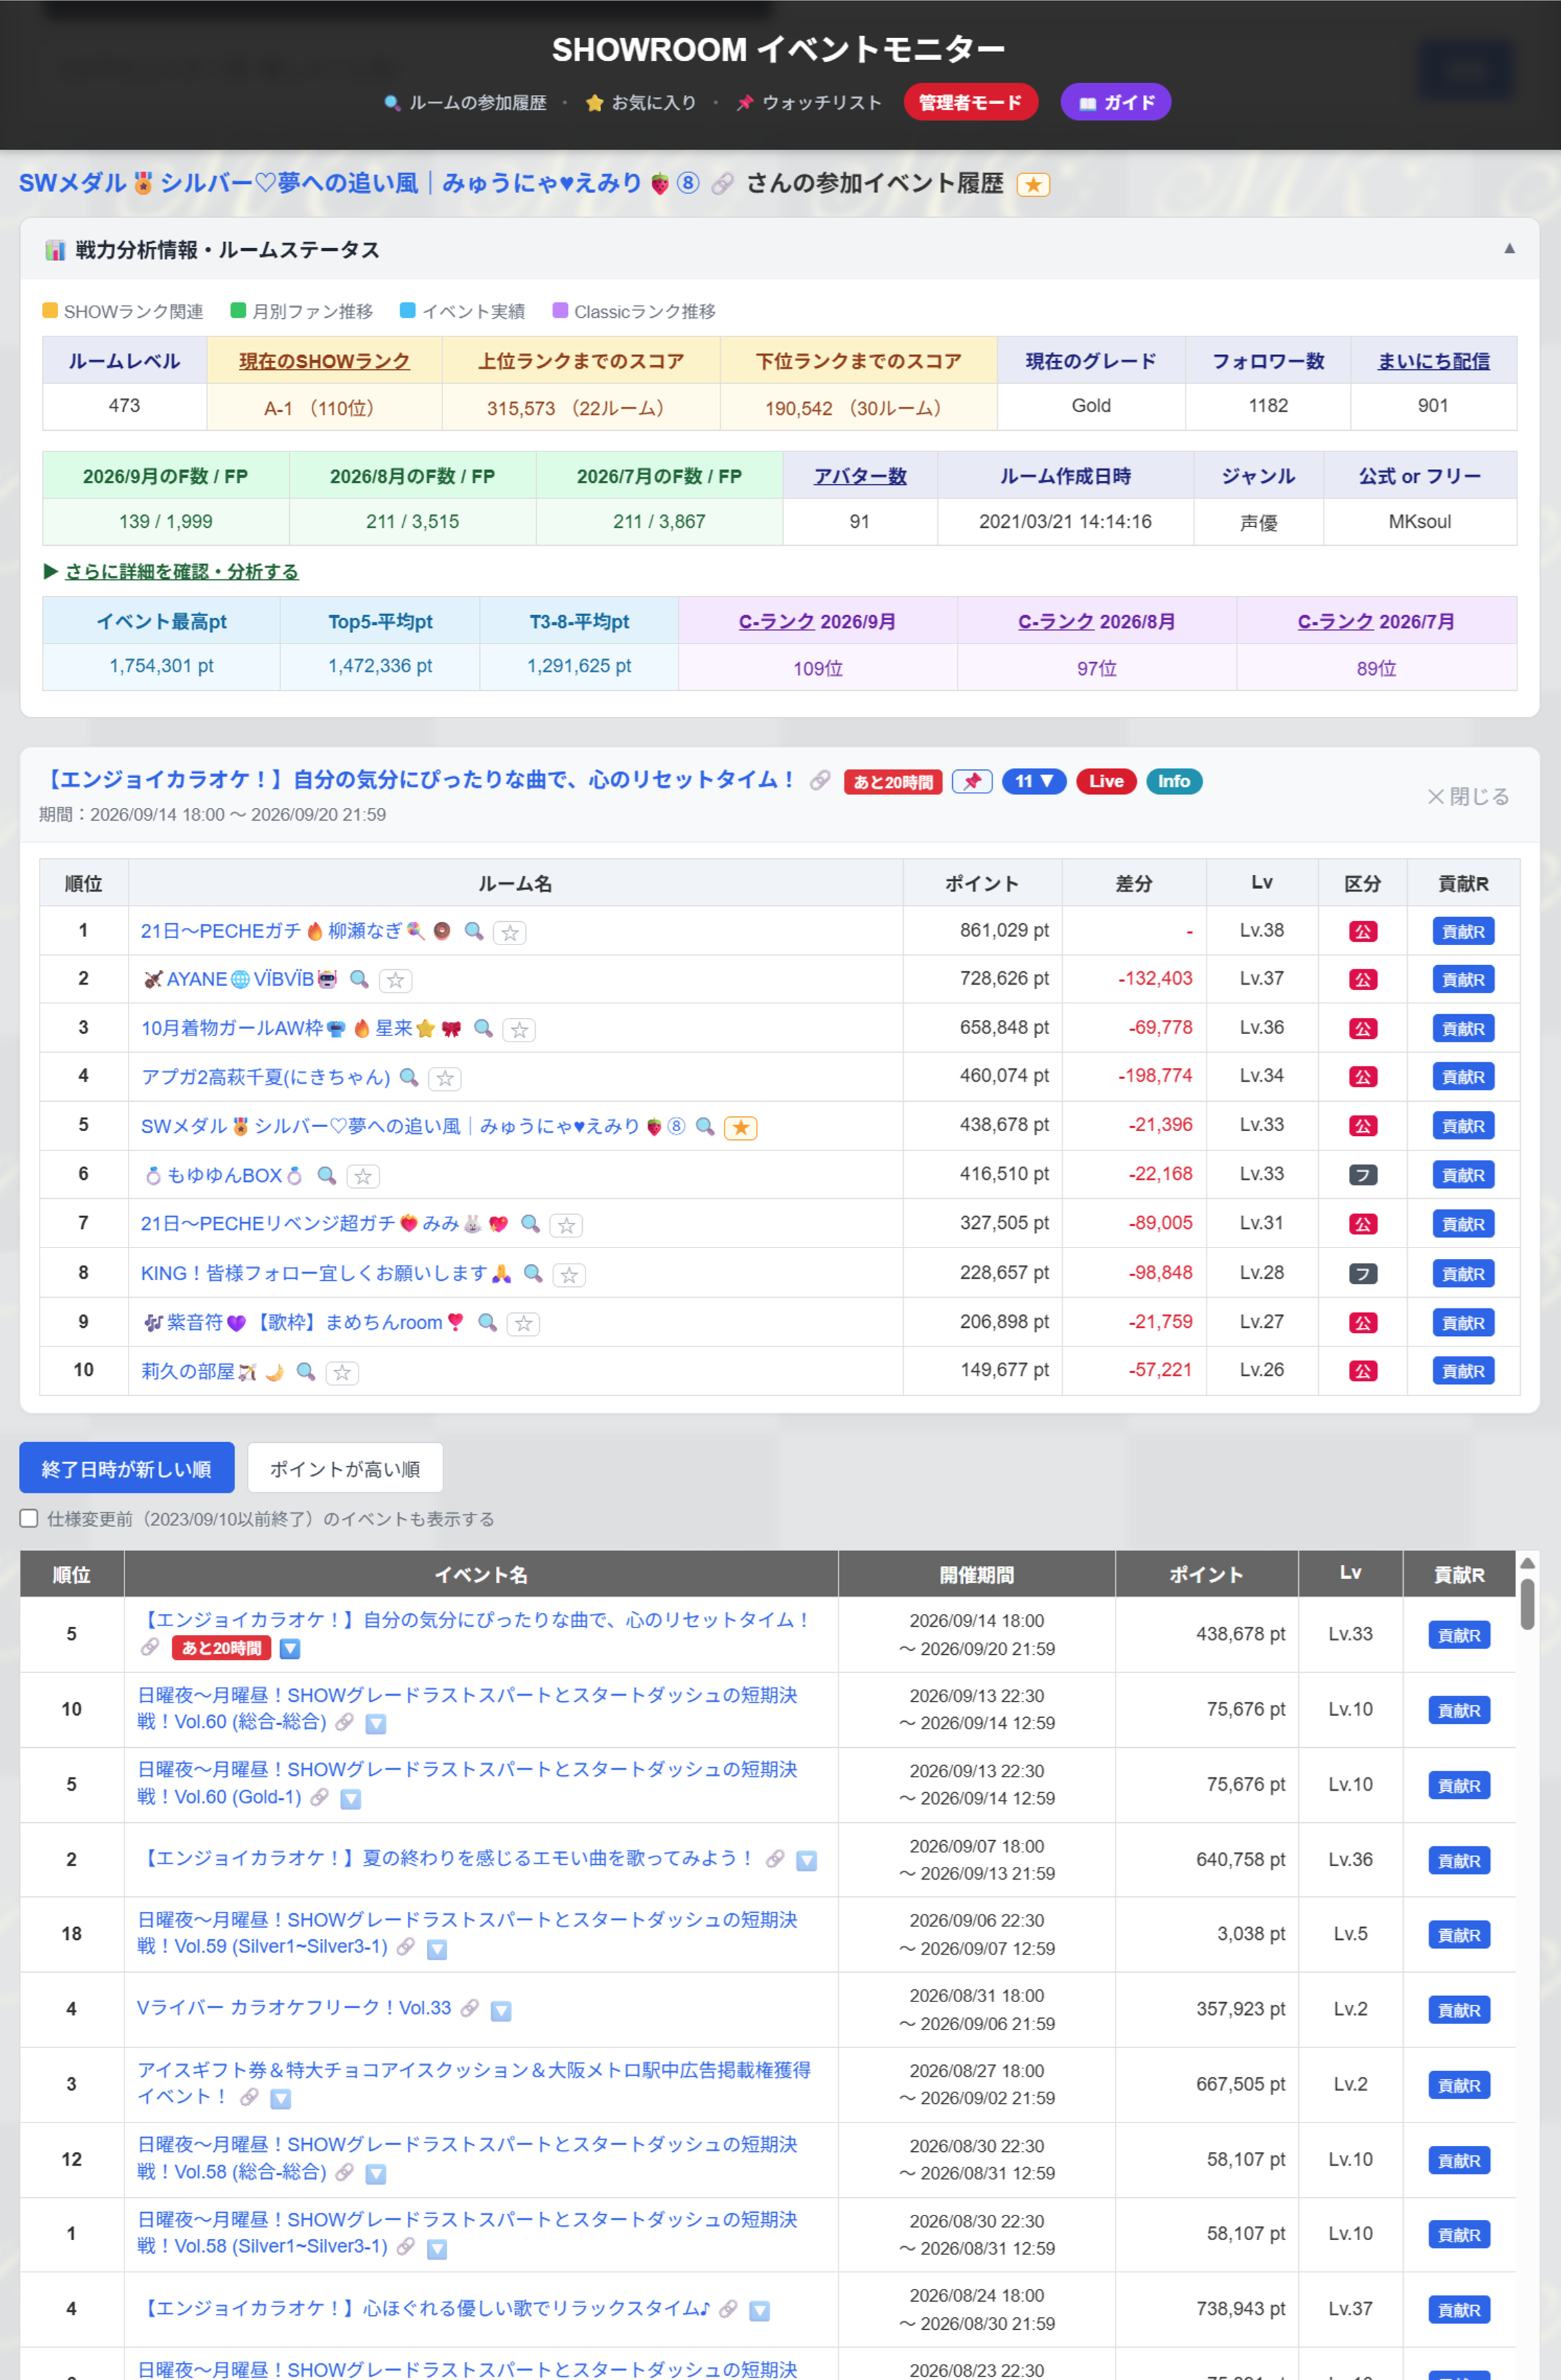
Task: Click the event history table scrollbar thumb
Action: 1527,1603
